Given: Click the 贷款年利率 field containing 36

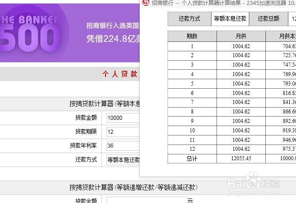Looking at the screenshot, I should (x=123, y=146).
